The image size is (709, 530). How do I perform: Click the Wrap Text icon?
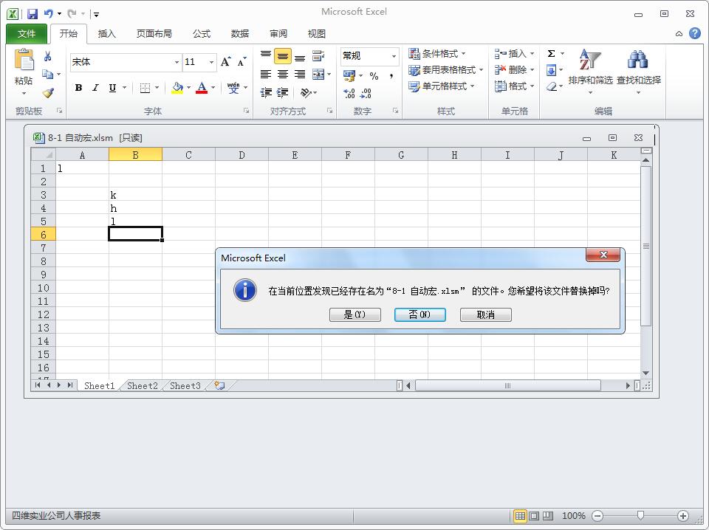pos(318,56)
